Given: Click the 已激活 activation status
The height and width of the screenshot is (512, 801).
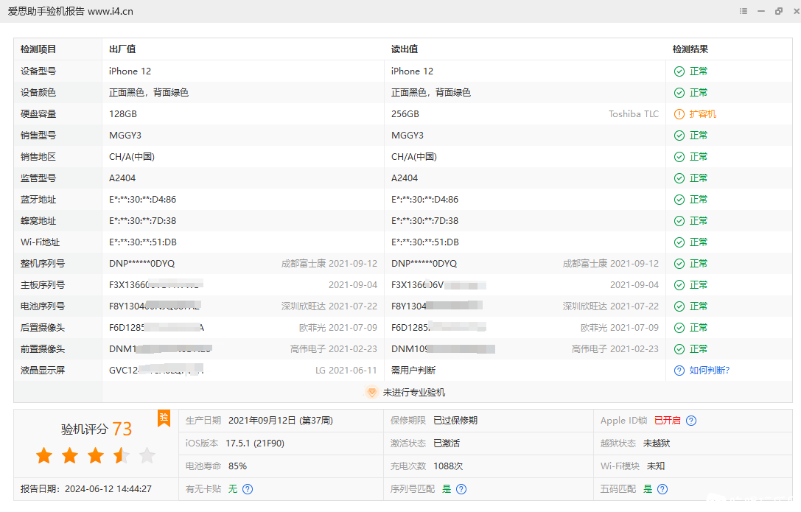Looking at the screenshot, I should pos(447,443).
